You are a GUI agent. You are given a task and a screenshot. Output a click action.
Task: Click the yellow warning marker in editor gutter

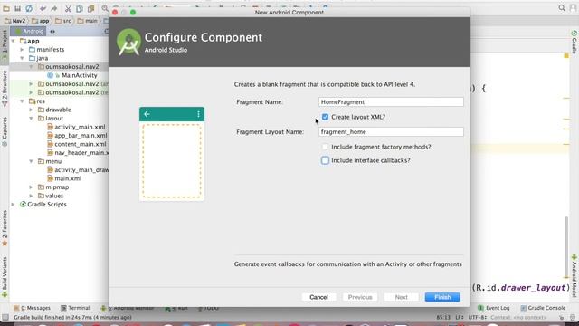coord(566,56)
